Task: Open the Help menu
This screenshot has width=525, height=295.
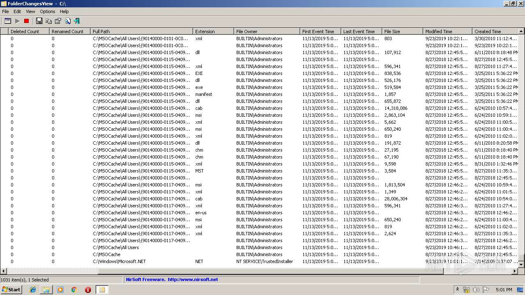Action: click(64, 11)
